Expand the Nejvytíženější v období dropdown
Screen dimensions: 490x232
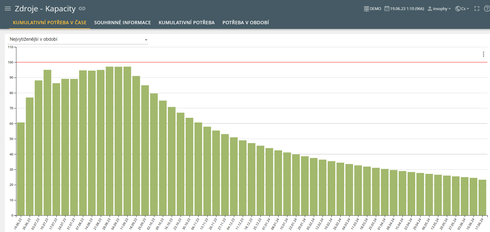(x=146, y=40)
